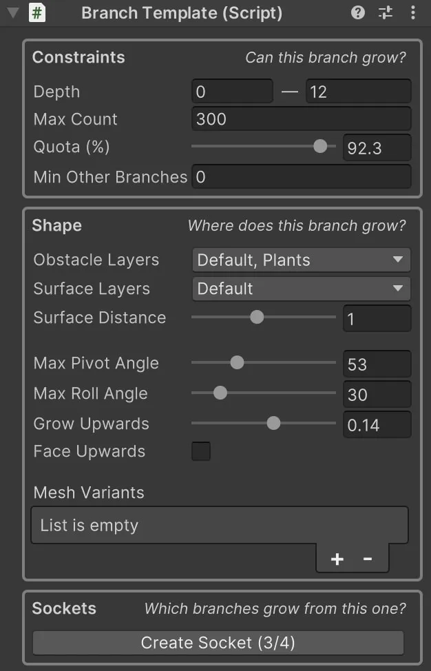Click the Create Socket (3/4) button
This screenshot has width=431, height=671.
[218, 643]
